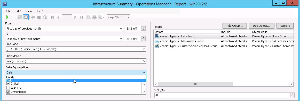Viewport: 300px width, 101px height.
Task: Uncheck the Critical checkbox
Action: click(x=8, y=84)
